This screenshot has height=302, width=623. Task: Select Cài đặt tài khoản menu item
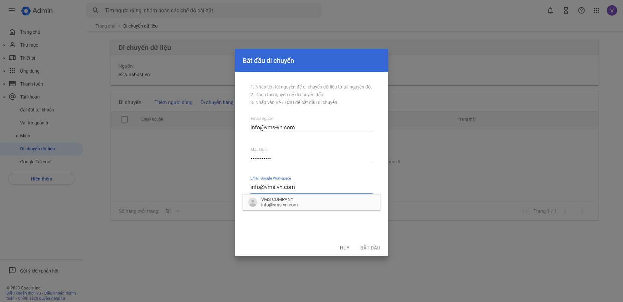37,110
